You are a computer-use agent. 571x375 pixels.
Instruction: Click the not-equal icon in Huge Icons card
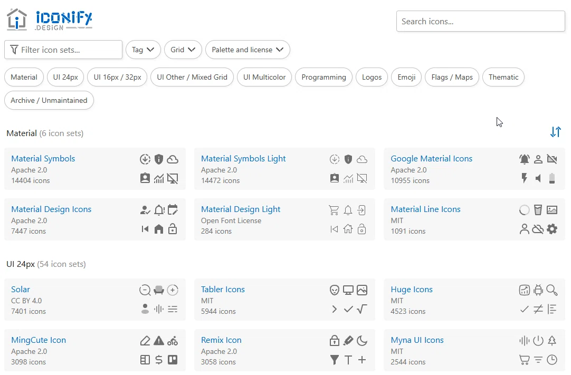point(538,309)
